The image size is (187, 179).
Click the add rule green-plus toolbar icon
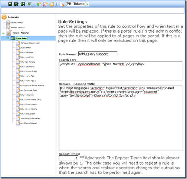pyautogui.click(x=39, y=4)
